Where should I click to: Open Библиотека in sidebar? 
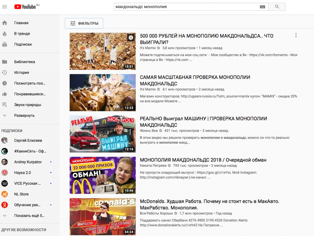tap(25, 62)
